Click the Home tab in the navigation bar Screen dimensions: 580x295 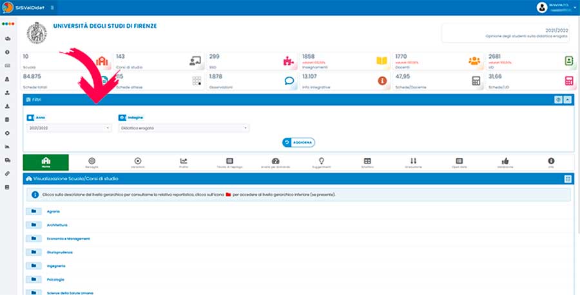point(45,162)
